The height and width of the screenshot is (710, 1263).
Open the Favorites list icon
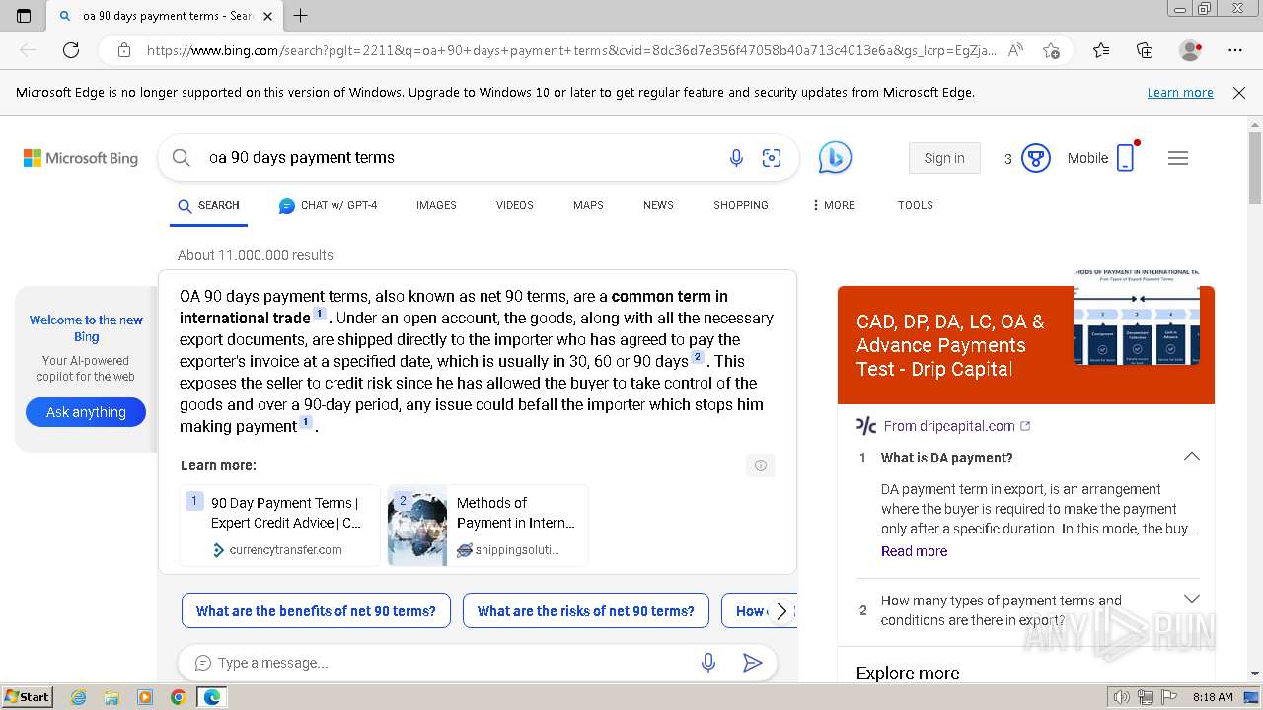pos(1101,50)
